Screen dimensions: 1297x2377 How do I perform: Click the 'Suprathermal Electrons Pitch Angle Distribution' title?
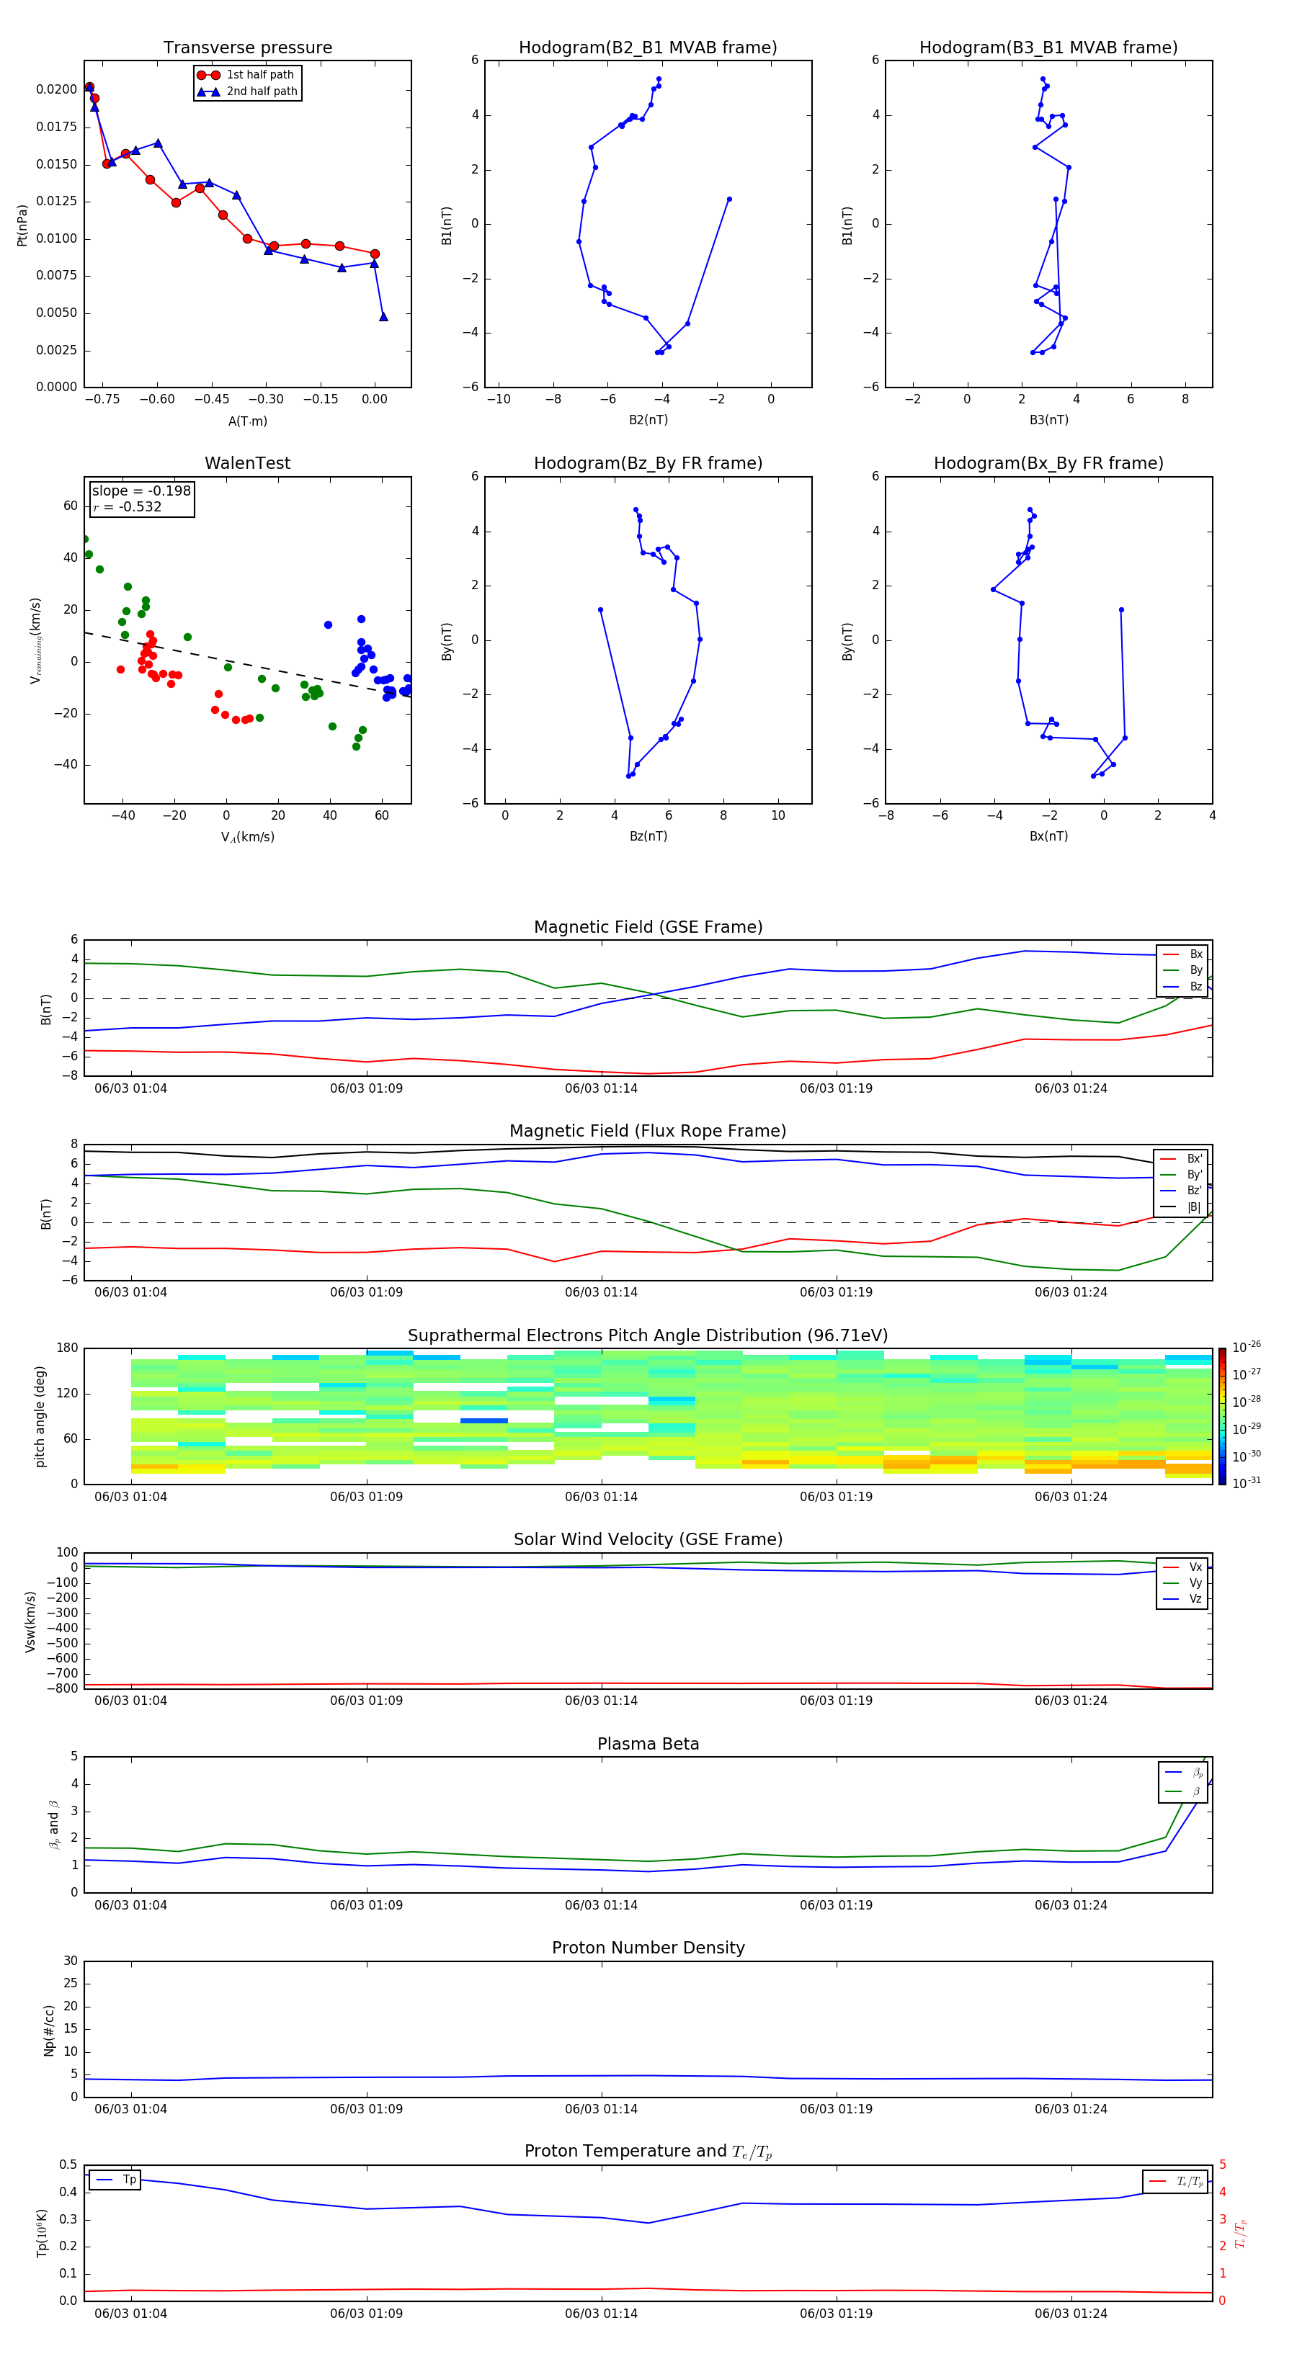pos(648,1336)
